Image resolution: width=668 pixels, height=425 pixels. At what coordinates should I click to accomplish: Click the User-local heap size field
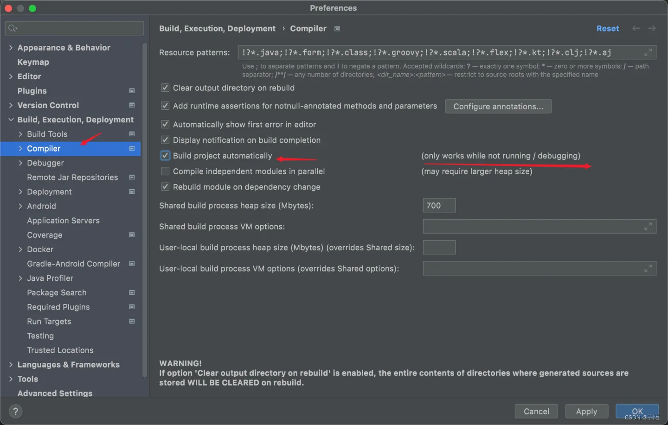[439, 247]
